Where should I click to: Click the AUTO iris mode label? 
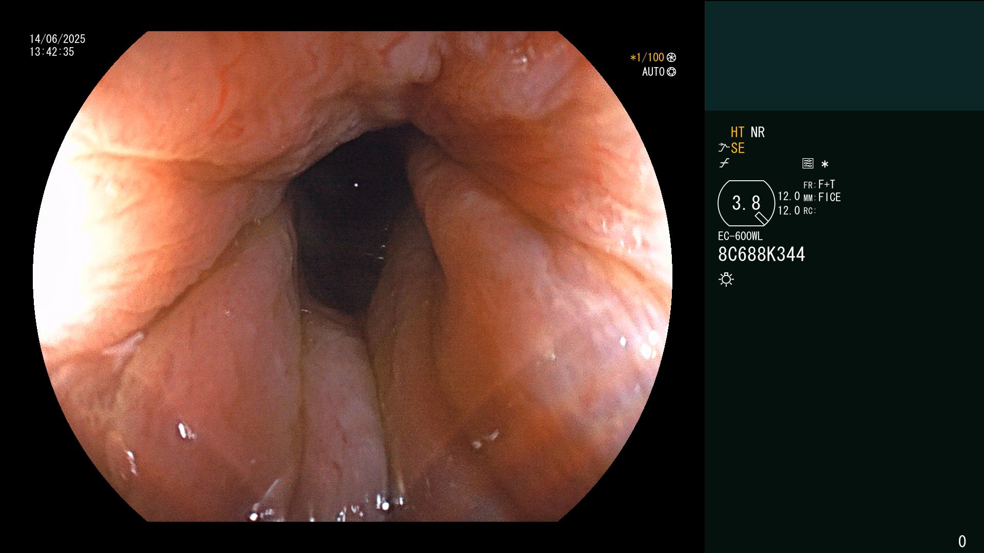click(653, 72)
